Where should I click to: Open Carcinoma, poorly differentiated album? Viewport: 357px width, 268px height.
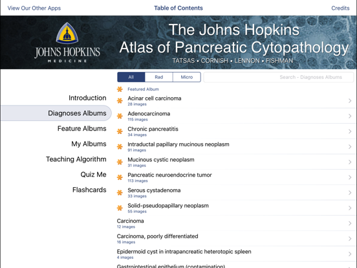[x=235, y=239]
